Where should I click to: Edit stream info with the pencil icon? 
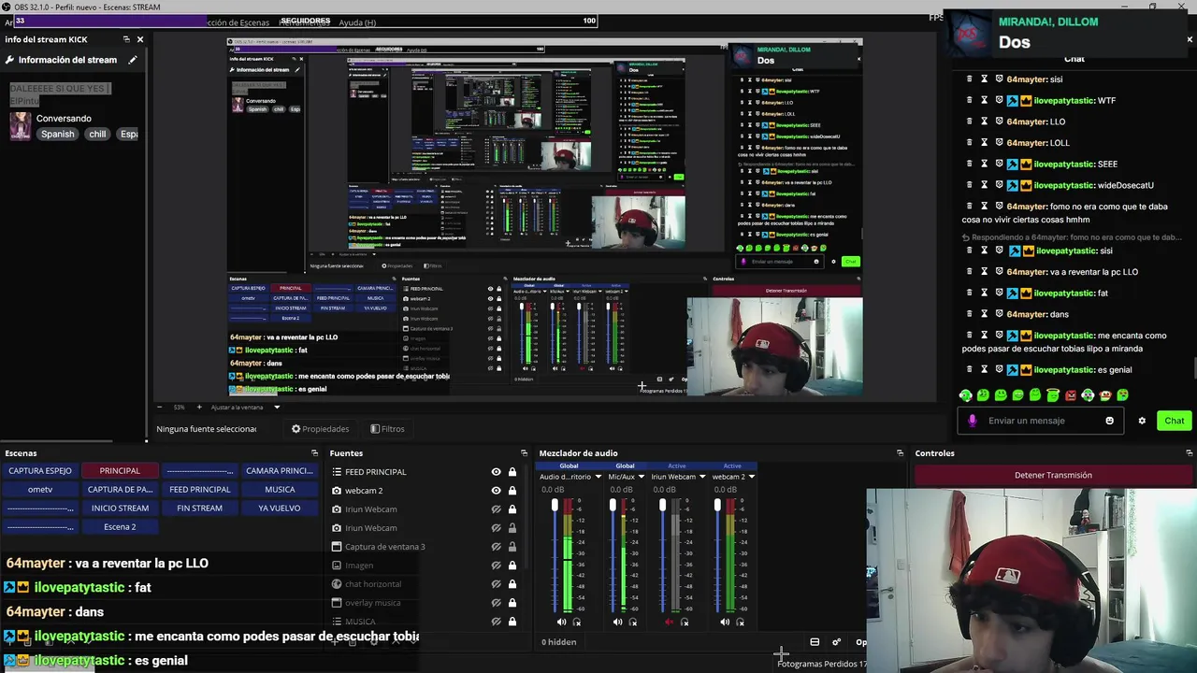tap(133, 60)
